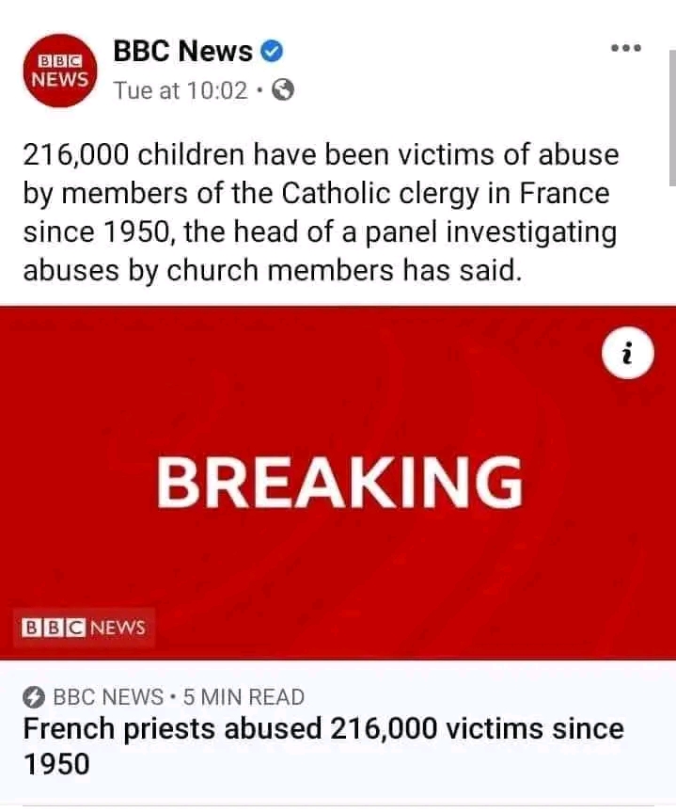Image resolution: width=676 pixels, height=812 pixels.
Task: Click the "abuses by church members" text line
Action: (x=271, y=269)
